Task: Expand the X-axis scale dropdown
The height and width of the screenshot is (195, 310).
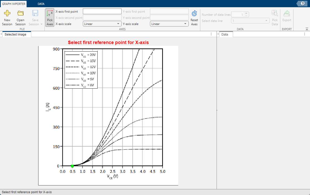Action: click(102, 24)
